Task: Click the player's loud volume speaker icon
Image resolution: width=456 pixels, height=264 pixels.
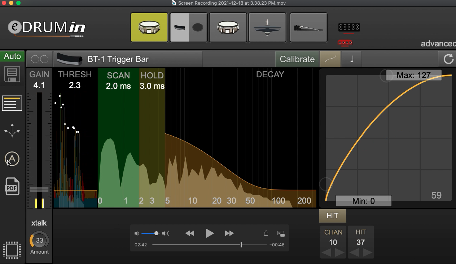Action: [166, 233]
